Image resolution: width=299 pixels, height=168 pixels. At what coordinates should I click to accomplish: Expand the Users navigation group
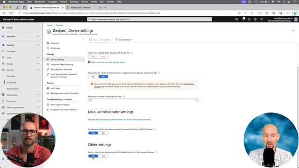[38, 57]
